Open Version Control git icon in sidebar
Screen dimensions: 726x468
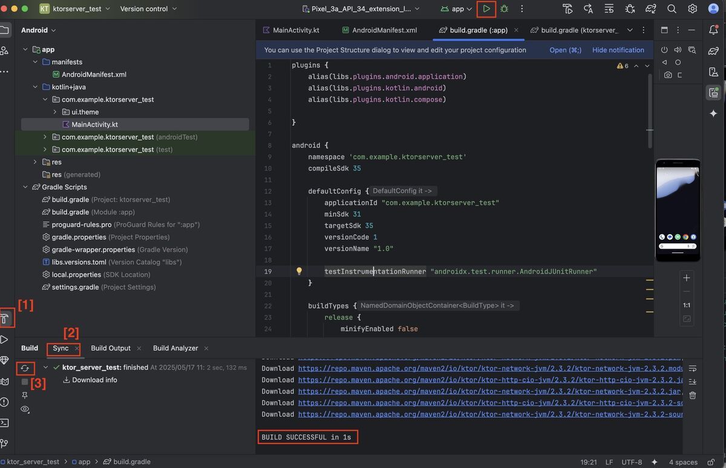(4, 444)
